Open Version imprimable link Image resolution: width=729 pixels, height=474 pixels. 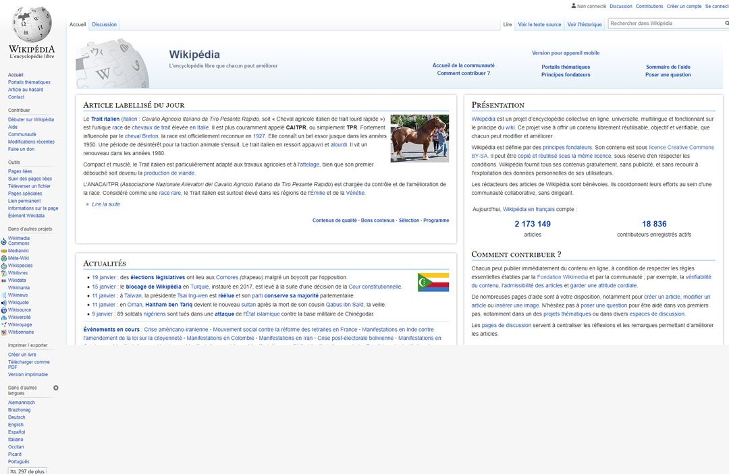(x=28, y=375)
